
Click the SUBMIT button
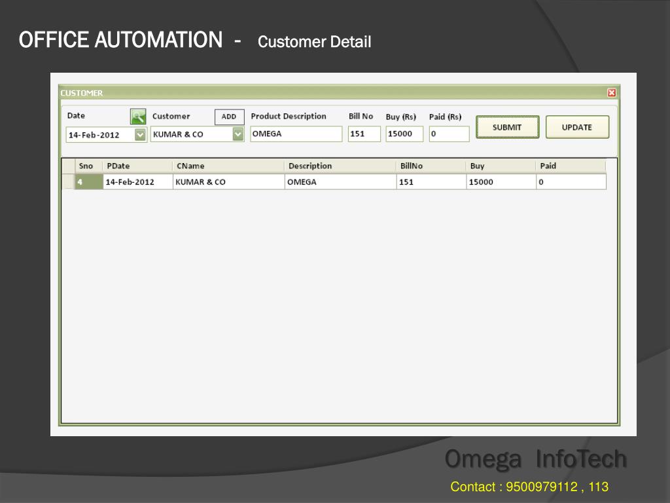[x=507, y=127]
